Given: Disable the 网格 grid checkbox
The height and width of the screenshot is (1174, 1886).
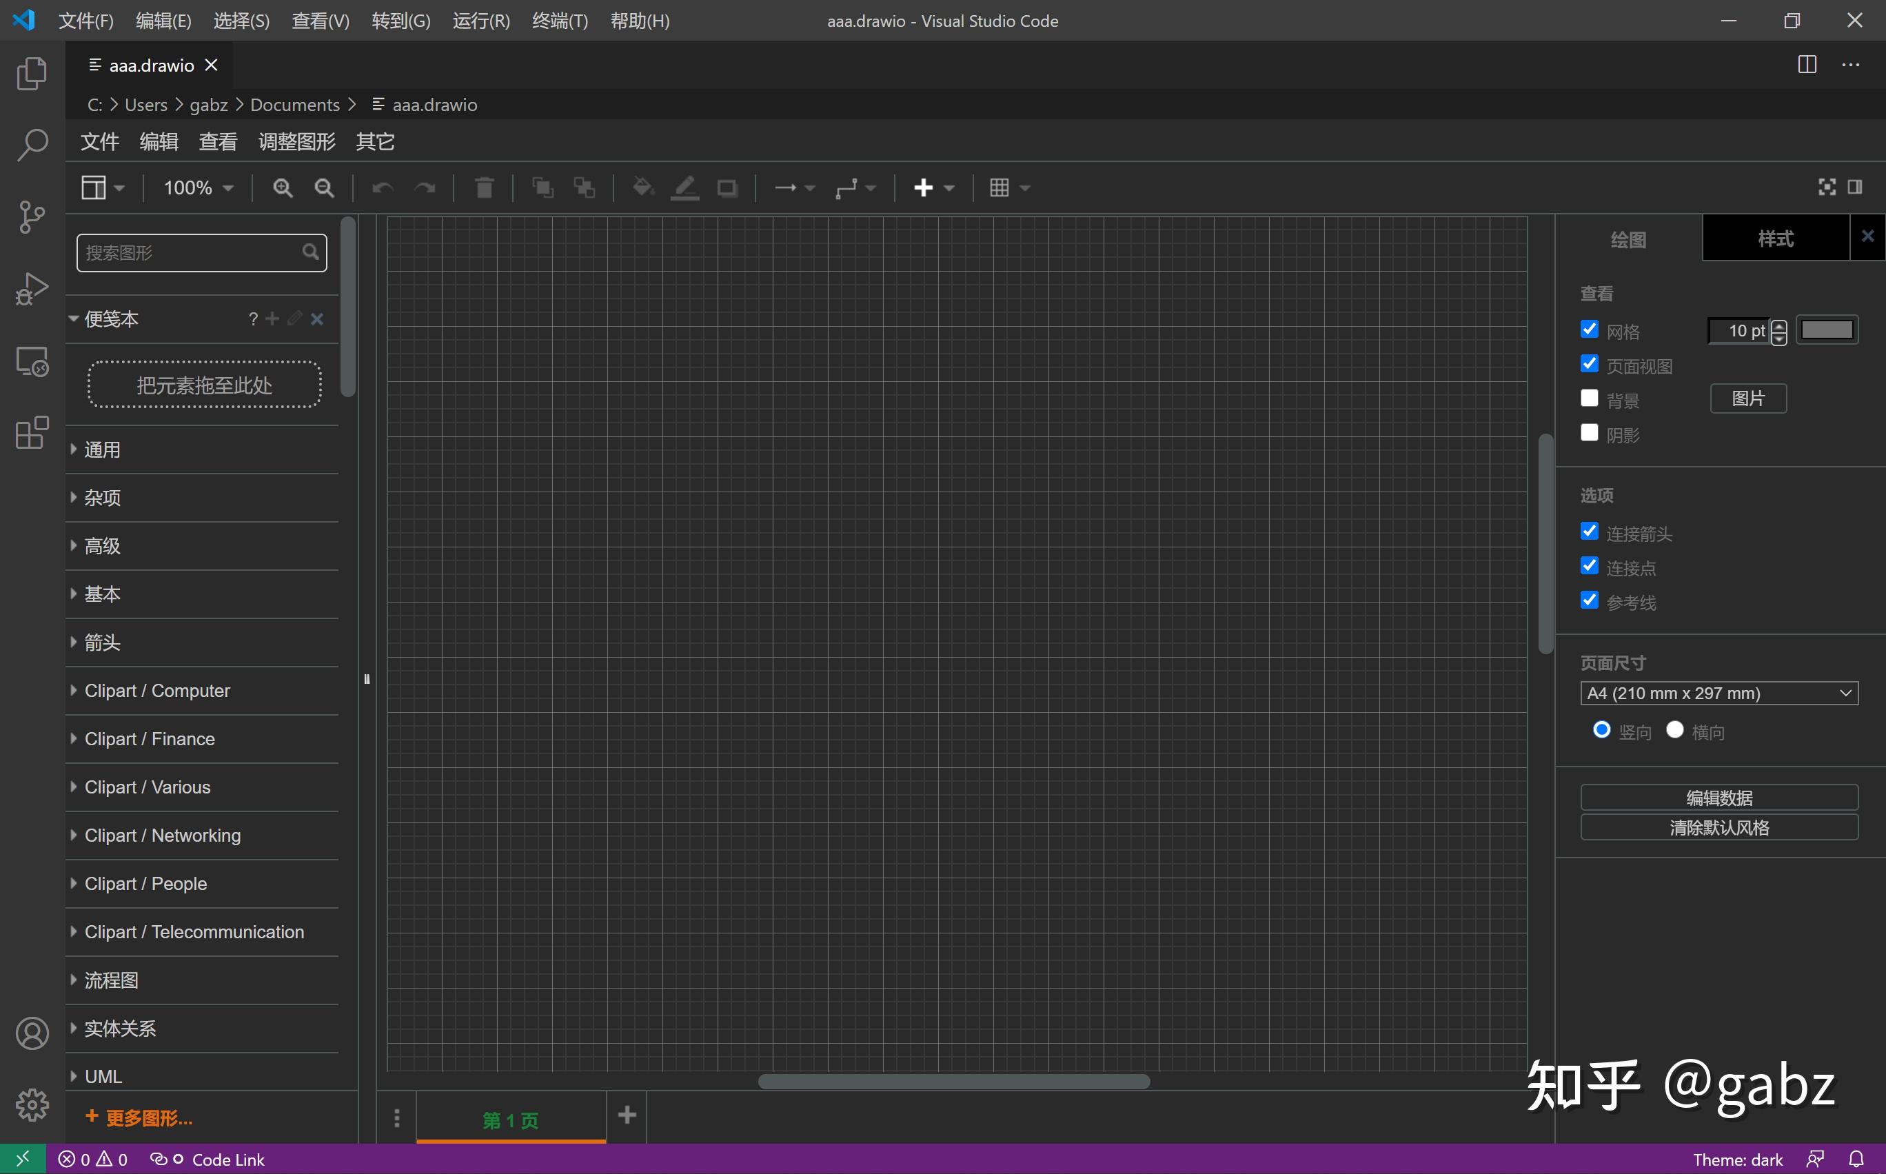Looking at the screenshot, I should pyautogui.click(x=1590, y=330).
